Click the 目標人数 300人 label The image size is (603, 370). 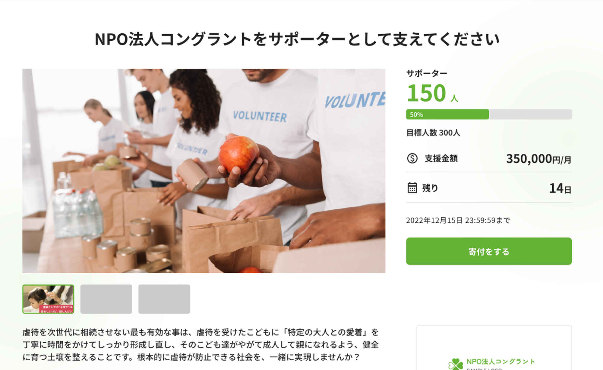coord(433,133)
